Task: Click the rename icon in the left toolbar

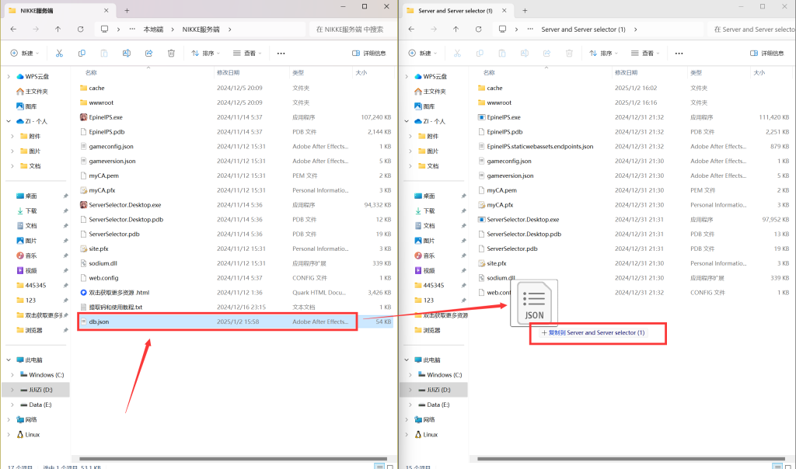Action: point(126,53)
